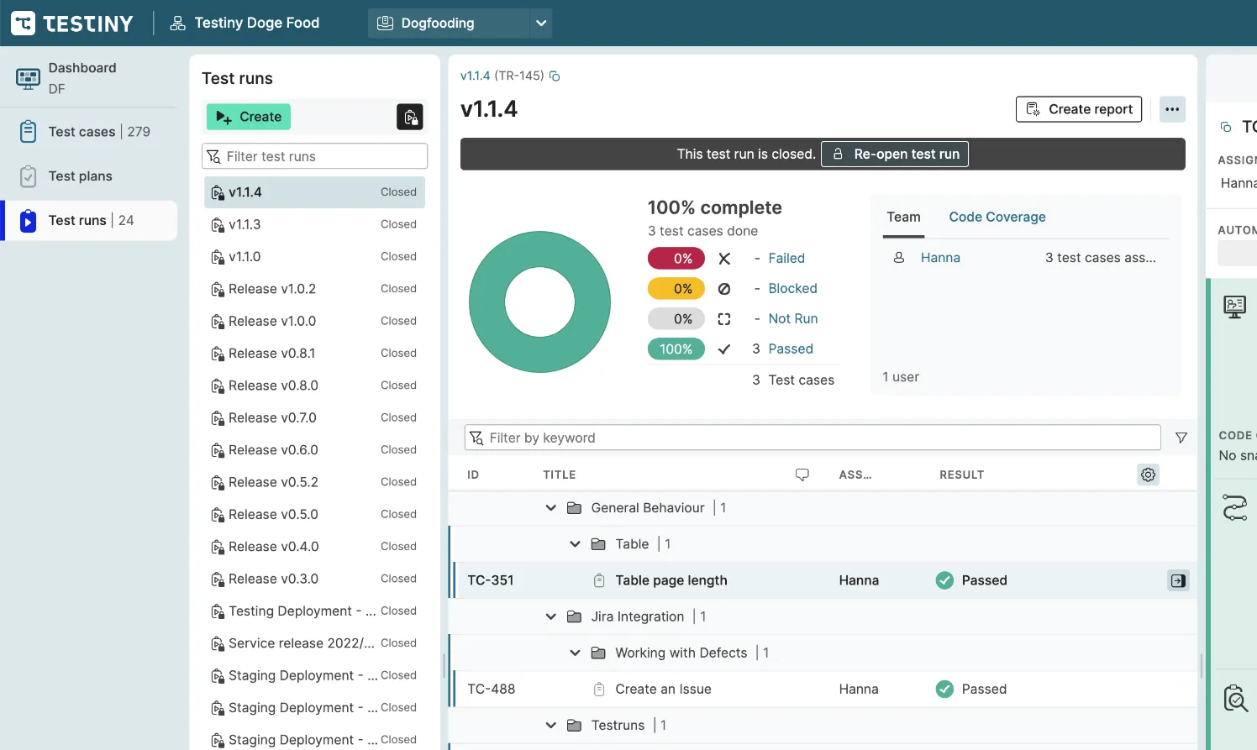Open Test plans in the sidebar

coord(80,176)
